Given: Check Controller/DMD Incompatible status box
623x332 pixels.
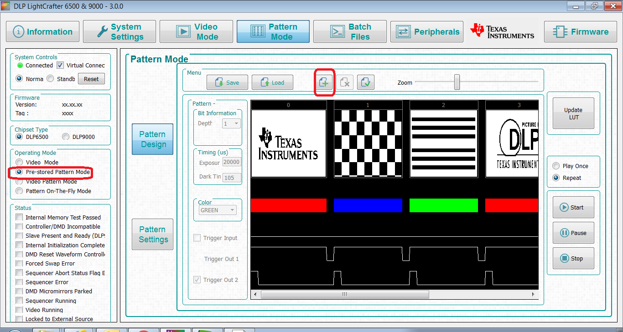Looking at the screenshot, I should click(19, 226).
